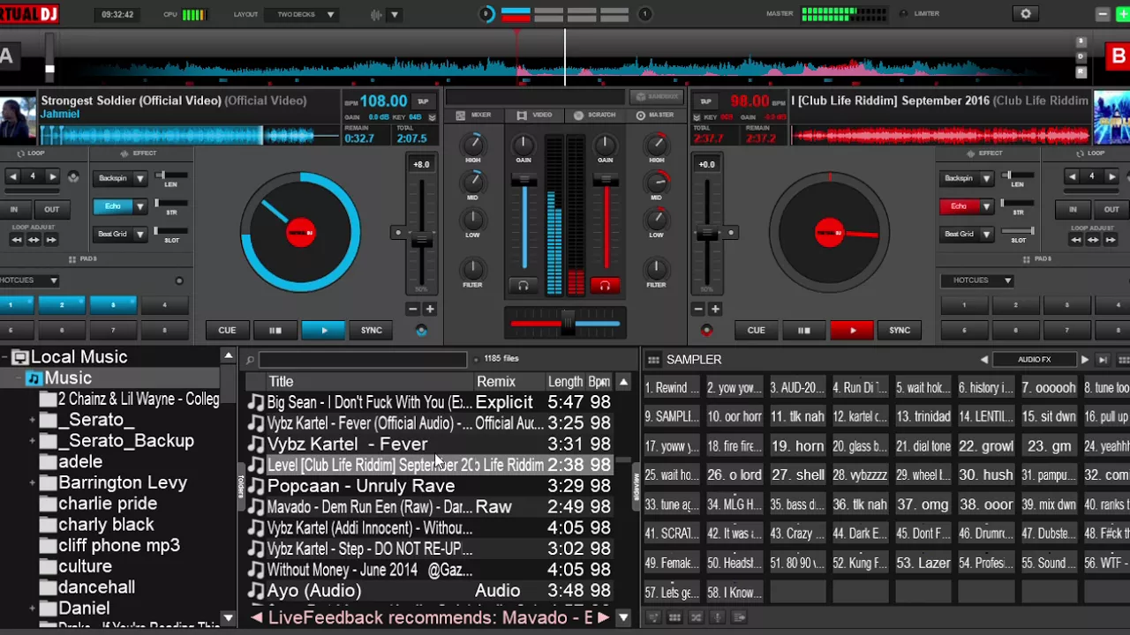Open right deck Echo effect dropdown arrow
1130x635 pixels.
pyautogui.click(x=985, y=206)
